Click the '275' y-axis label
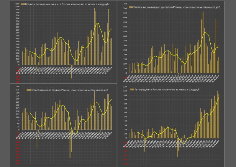Image resolution: width=236 pixels, height=167 pixels. coord(18,96)
